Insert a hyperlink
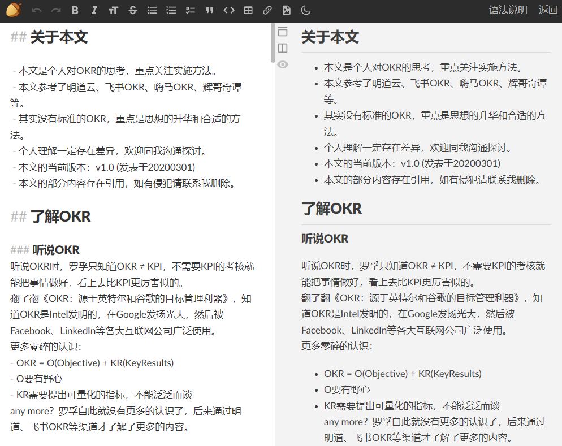 point(267,10)
